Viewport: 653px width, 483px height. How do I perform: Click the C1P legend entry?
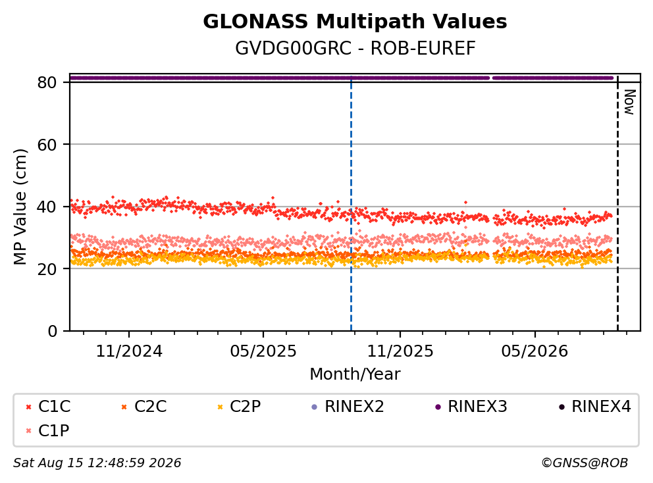[x=47, y=430]
